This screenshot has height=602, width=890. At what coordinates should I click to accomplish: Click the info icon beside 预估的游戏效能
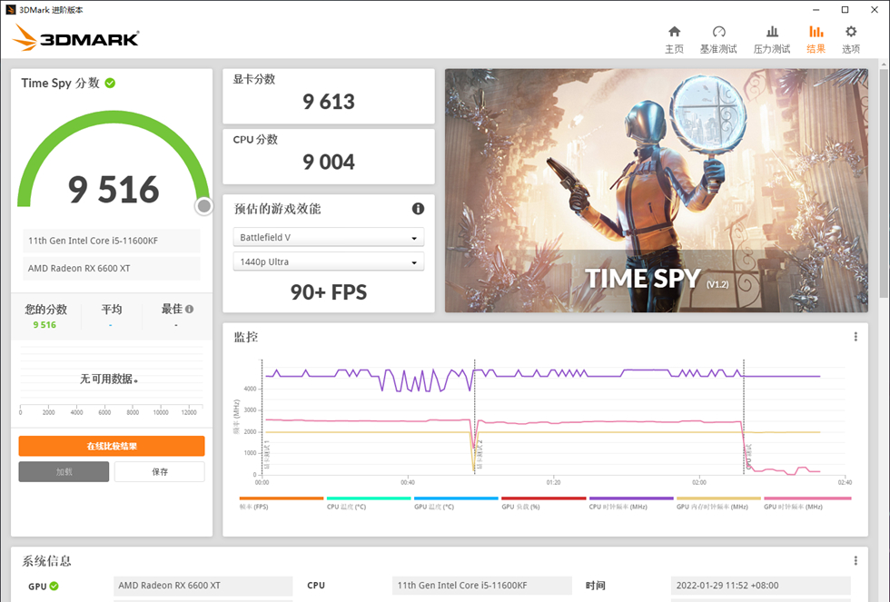click(x=418, y=209)
